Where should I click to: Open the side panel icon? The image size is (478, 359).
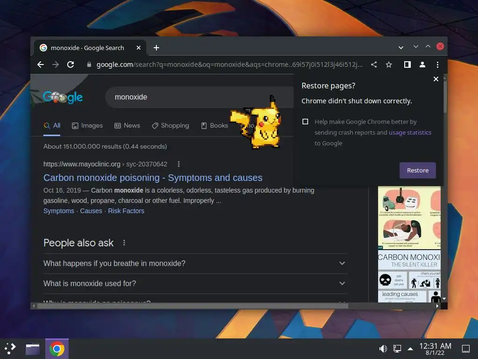click(407, 65)
